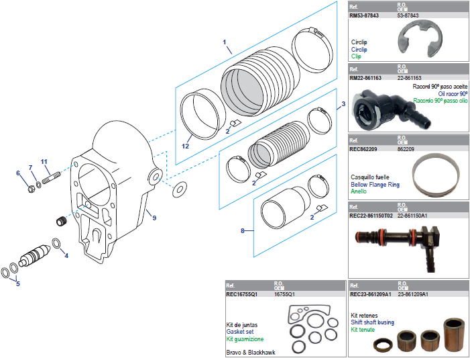Click the green 'Clip' label
470x358 pixels.
pos(356,56)
